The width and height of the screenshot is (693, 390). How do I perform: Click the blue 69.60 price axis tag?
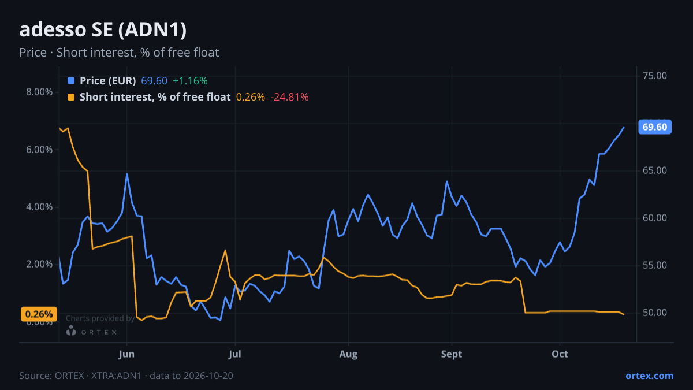pos(654,127)
